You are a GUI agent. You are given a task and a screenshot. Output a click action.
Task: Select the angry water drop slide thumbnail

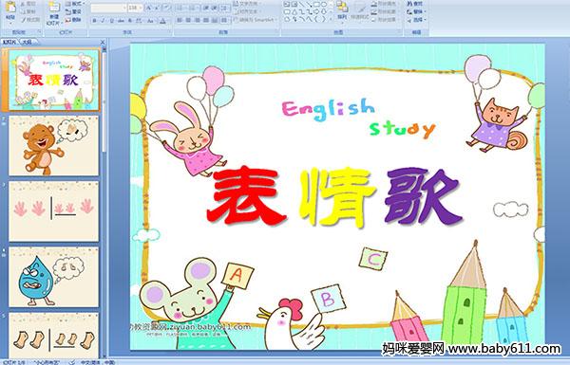point(54,277)
